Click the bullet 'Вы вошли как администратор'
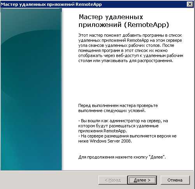195x189 pixels. click(123, 121)
